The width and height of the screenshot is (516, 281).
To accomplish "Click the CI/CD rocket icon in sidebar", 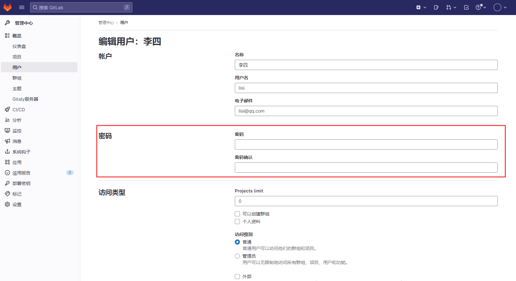I will [7, 110].
